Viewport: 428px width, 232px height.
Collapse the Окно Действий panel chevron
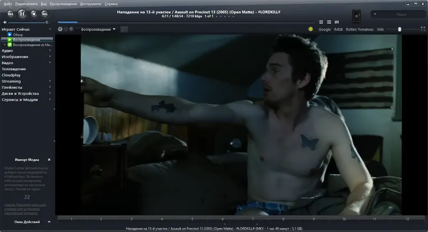49,222
